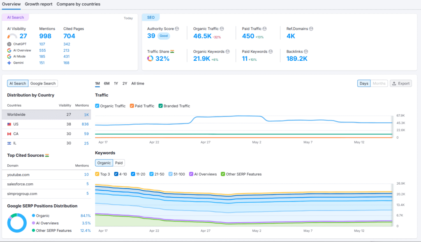Click the Google icon beside AI Overview
The image size is (421, 242).
(9, 50)
